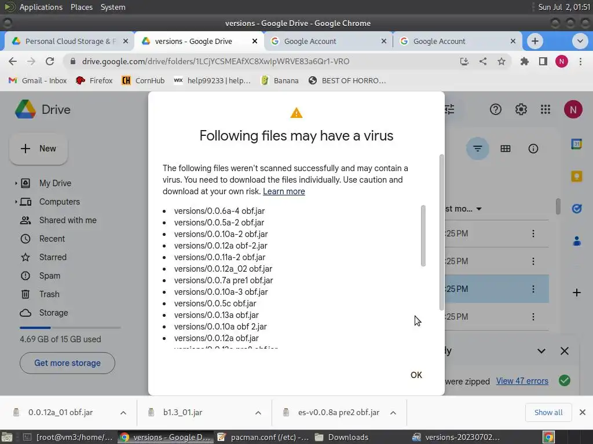Open Drive search options sliders icon

coord(449,109)
